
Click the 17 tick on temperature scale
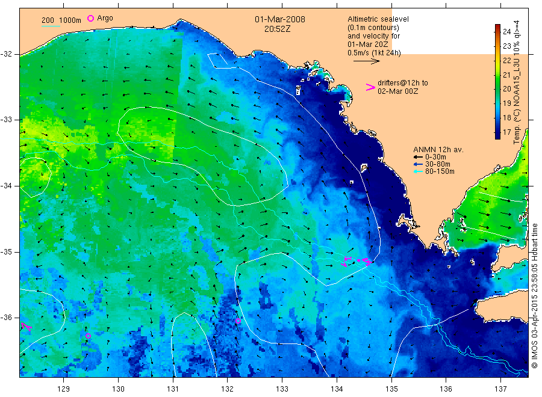pos(506,132)
